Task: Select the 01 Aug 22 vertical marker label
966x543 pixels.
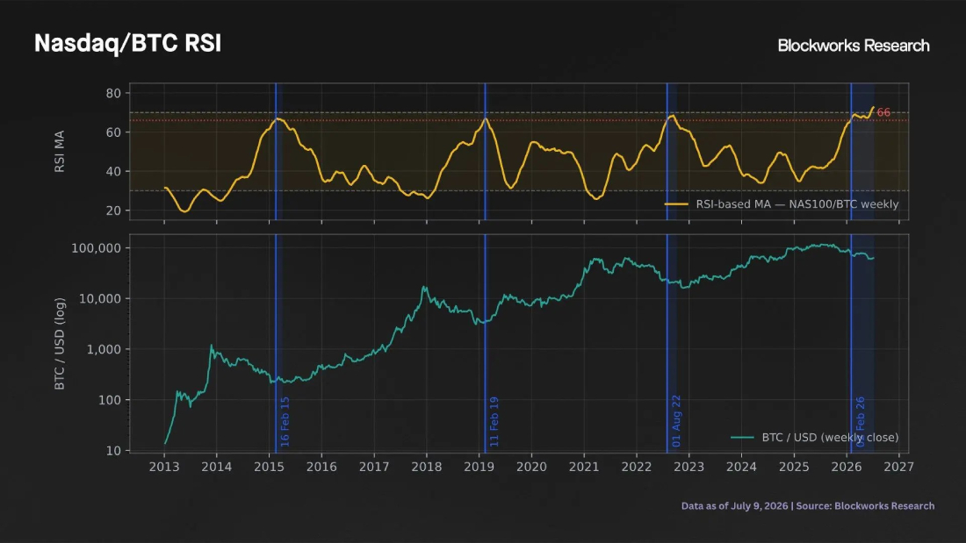Action: coord(676,421)
